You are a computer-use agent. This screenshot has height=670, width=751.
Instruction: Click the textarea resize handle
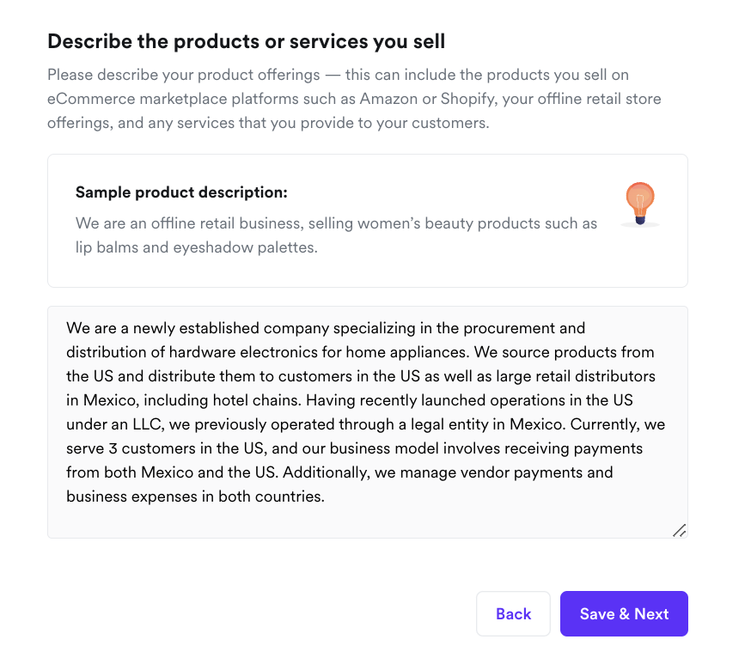679,530
